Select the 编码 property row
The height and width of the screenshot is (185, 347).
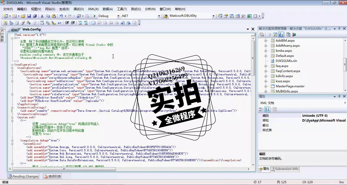coord(302,116)
